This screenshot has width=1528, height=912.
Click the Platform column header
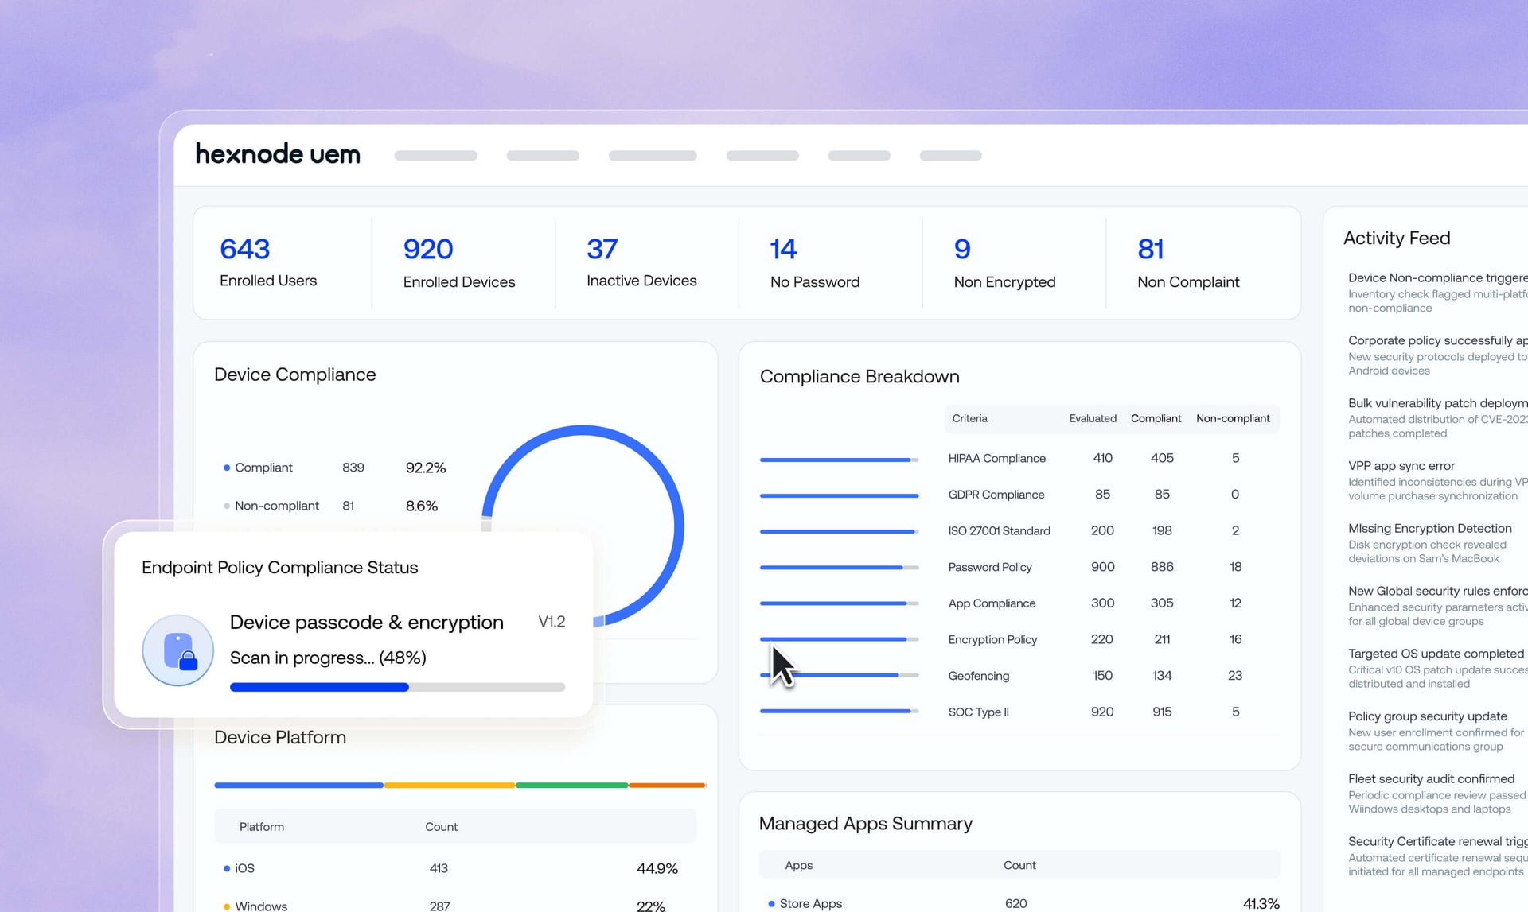point(262,827)
